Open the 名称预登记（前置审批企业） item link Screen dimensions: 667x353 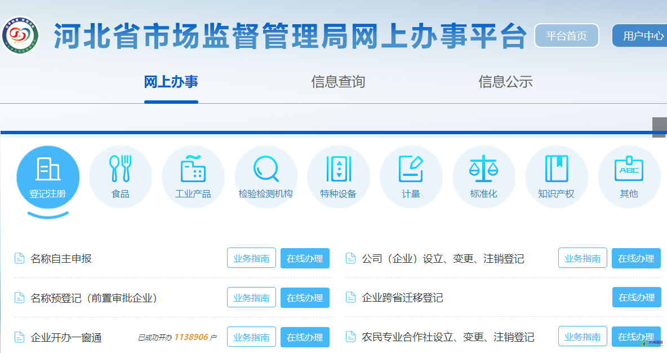point(94,298)
